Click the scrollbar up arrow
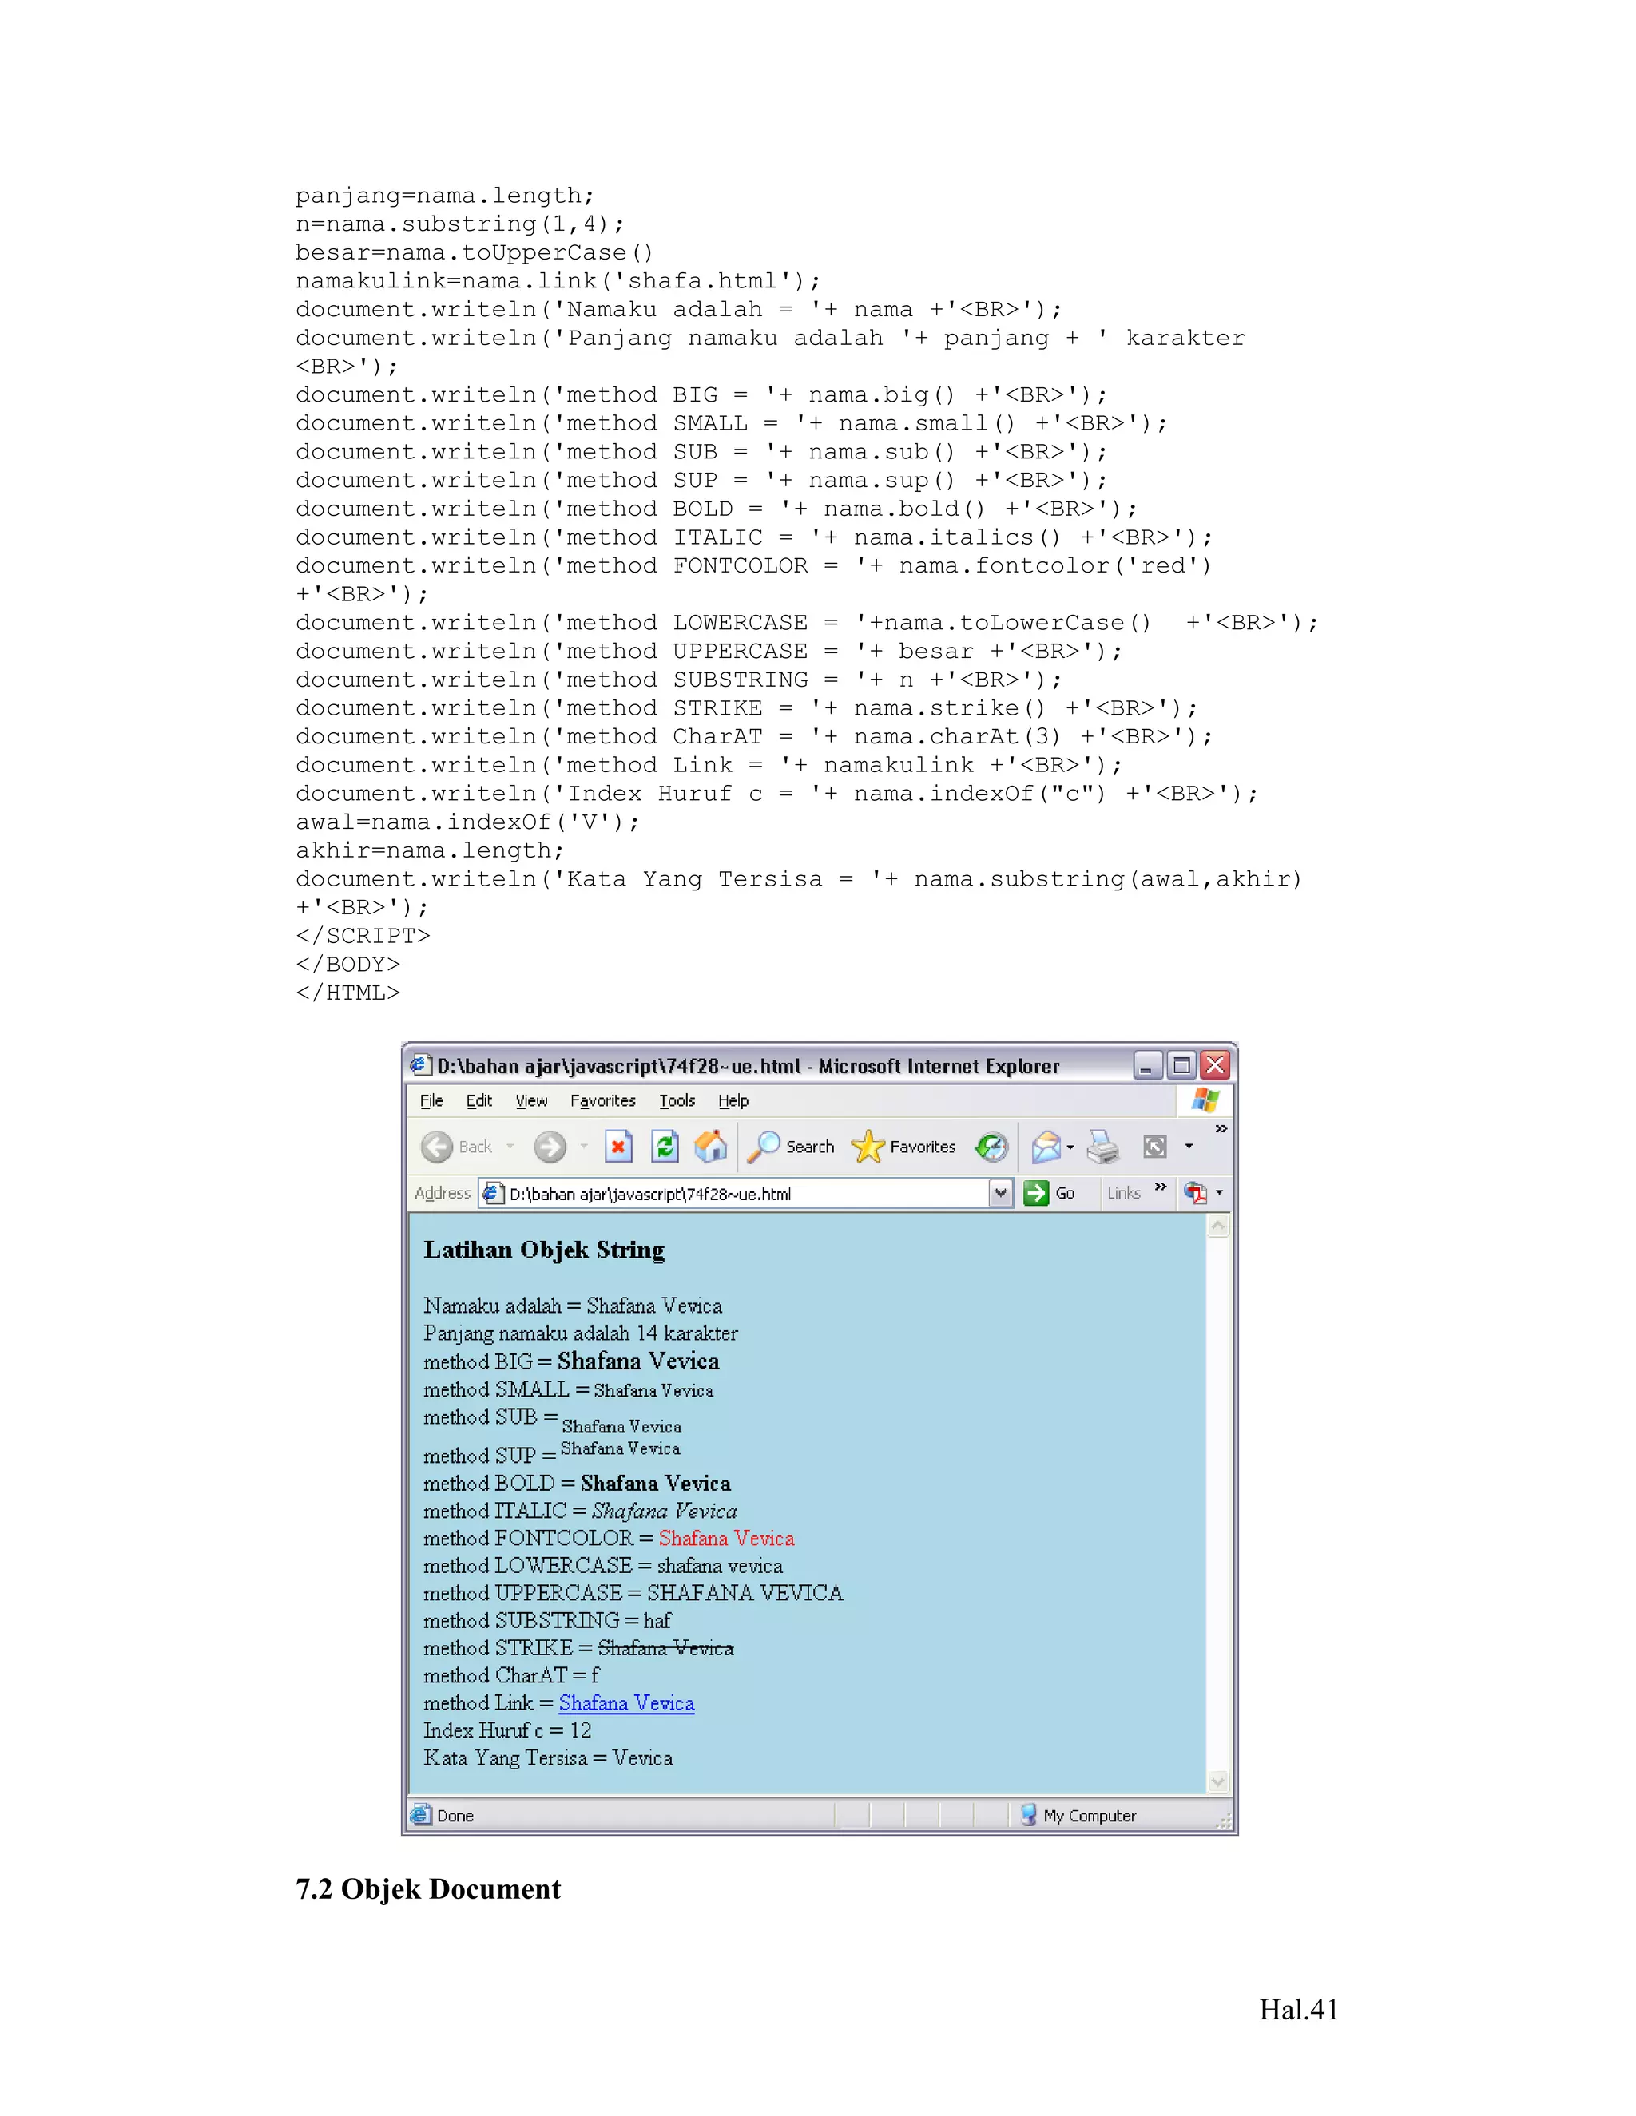 click(x=1218, y=1226)
